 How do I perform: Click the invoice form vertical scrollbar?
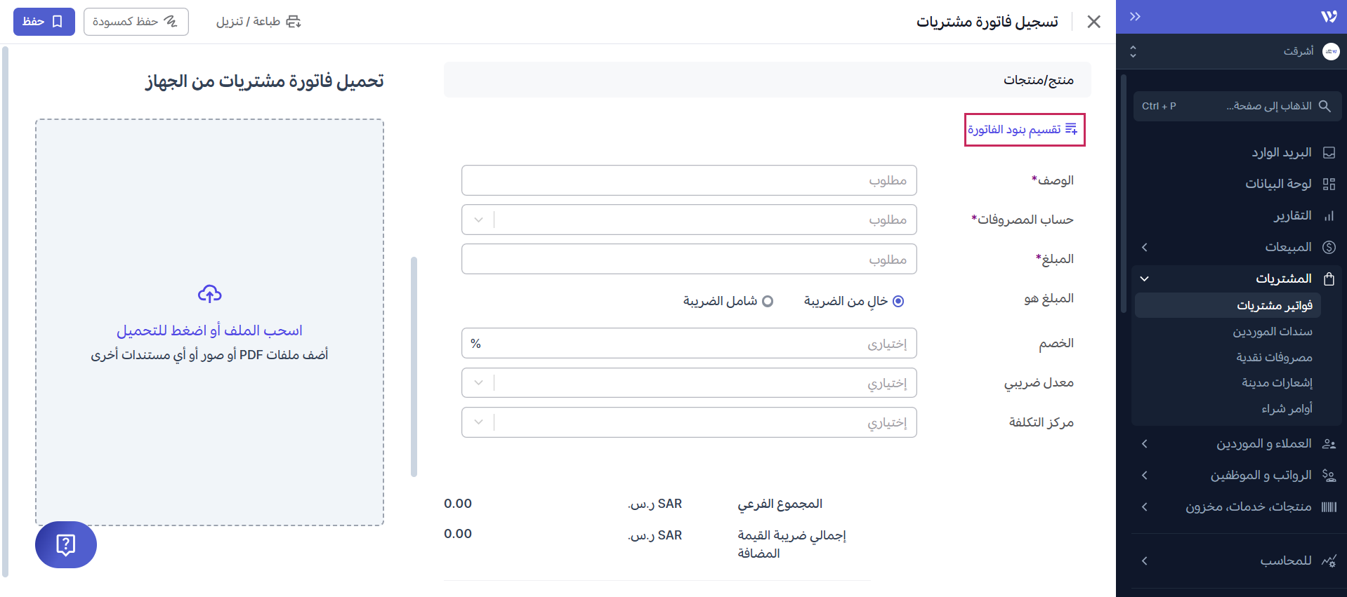pos(414,366)
